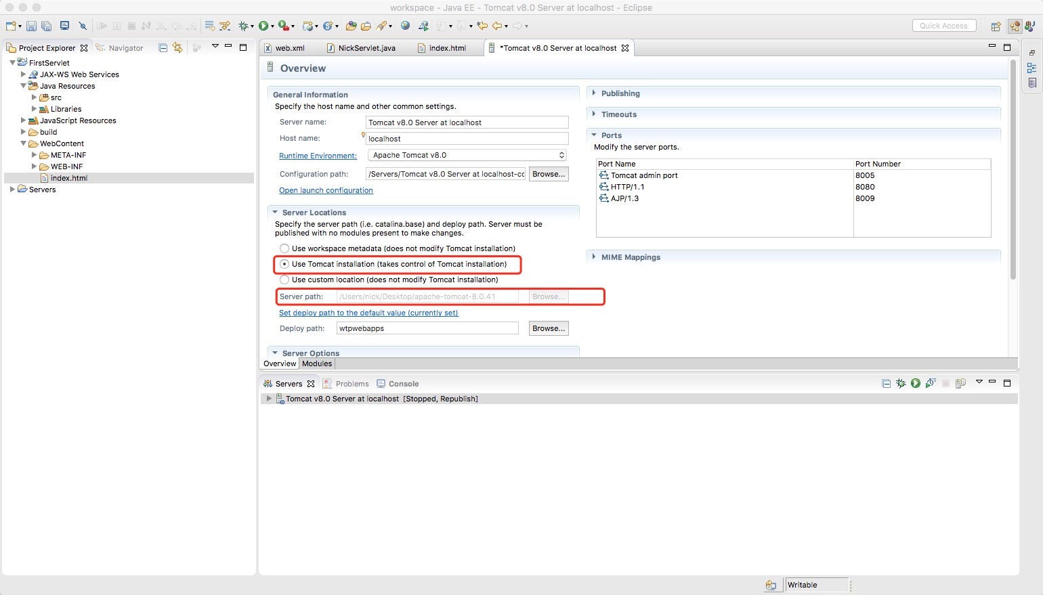
Task: Collapse the Server Locations section
Action: click(x=275, y=212)
